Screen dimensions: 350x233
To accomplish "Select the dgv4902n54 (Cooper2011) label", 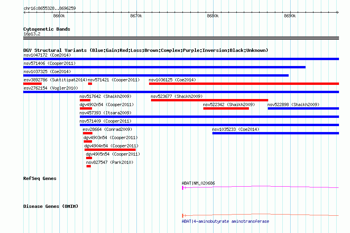I will point(107,105).
